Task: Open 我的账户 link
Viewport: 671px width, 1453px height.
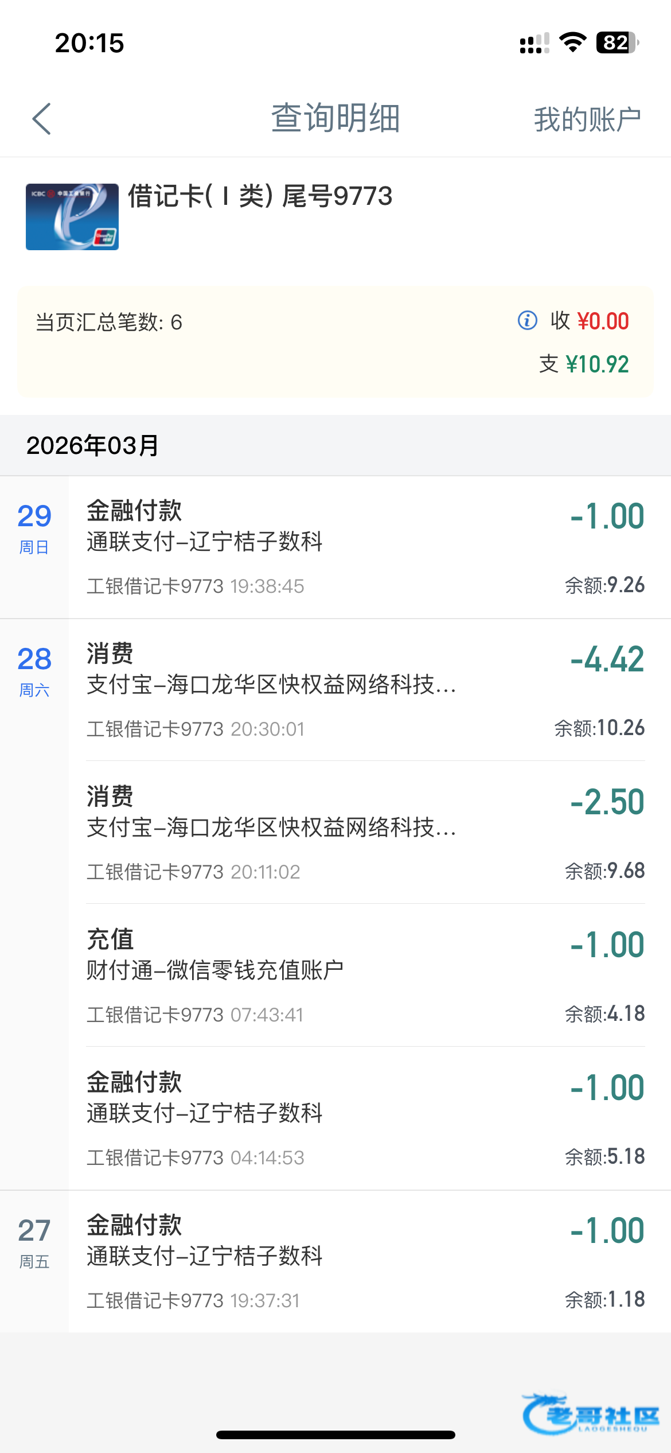Action: [x=587, y=119]
